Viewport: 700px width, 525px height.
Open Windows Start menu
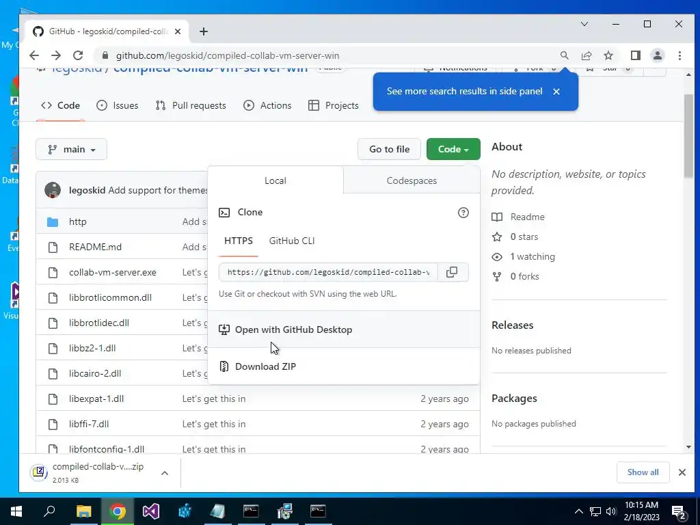[x=16, y=511]
